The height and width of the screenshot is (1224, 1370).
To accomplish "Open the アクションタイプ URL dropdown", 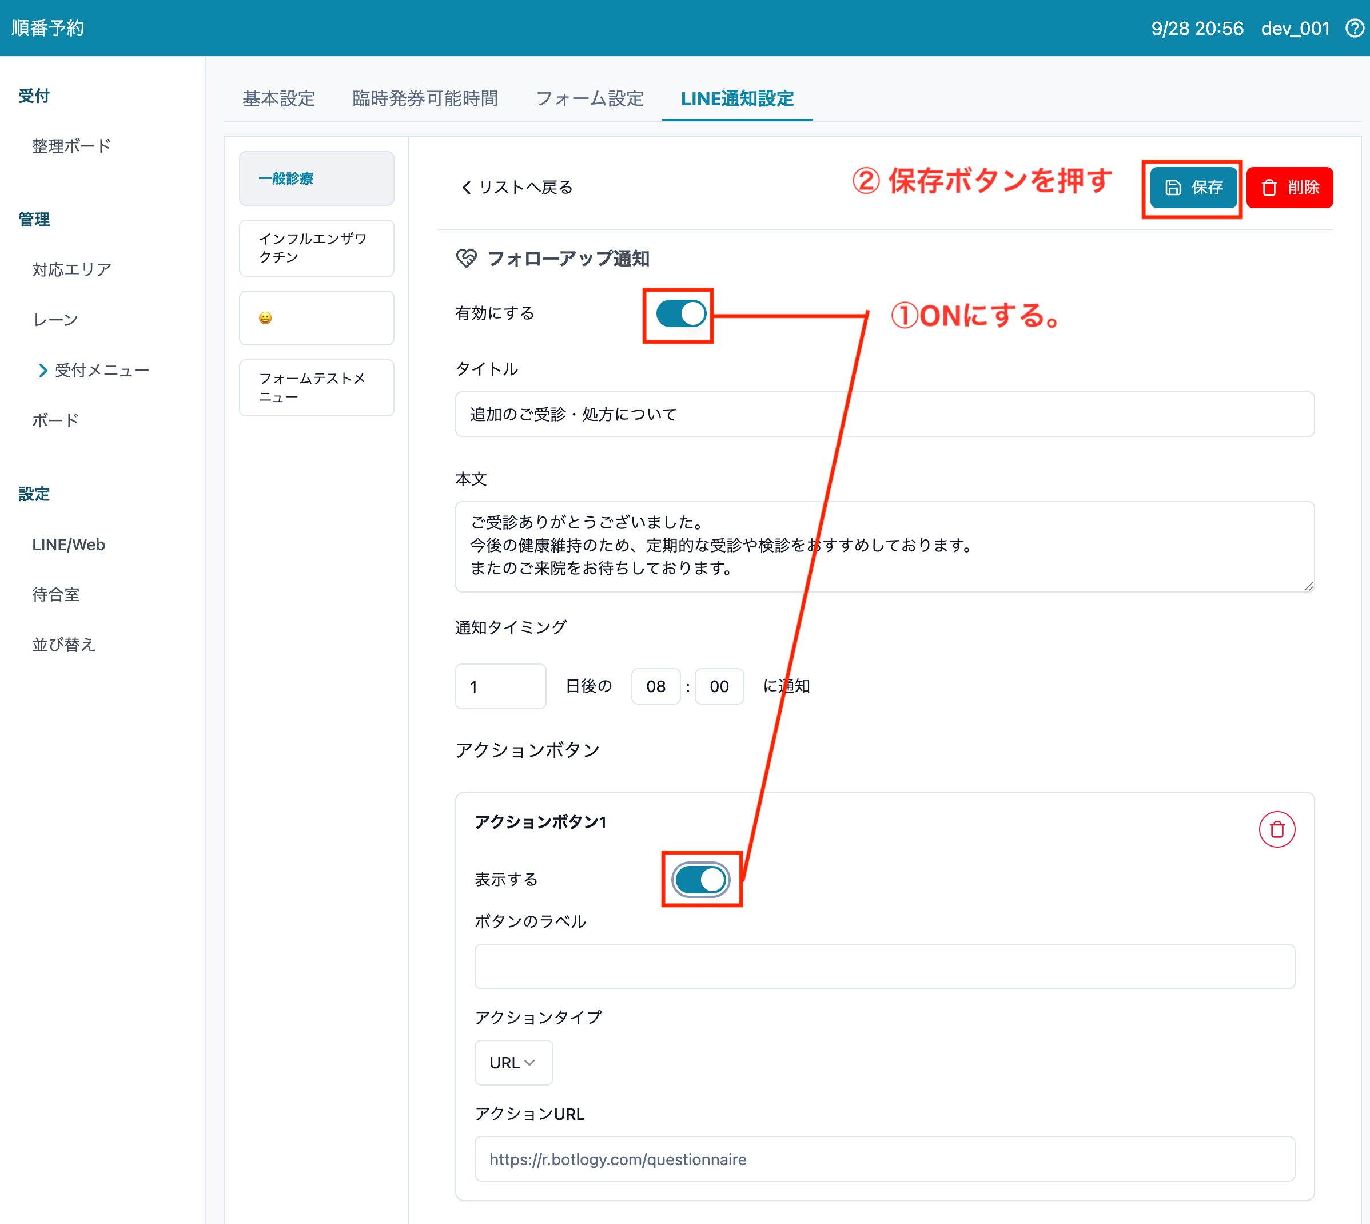I will click(513, 1063).
